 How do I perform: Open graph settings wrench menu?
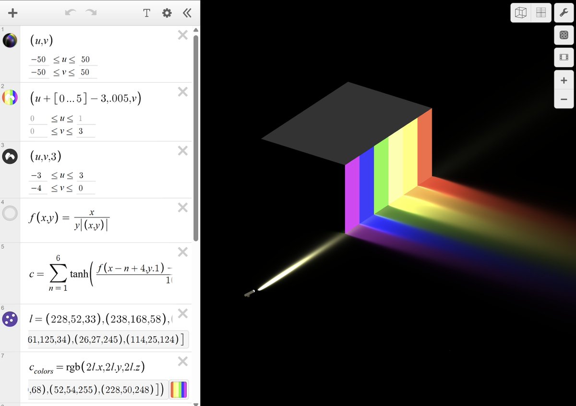point(564,13)
